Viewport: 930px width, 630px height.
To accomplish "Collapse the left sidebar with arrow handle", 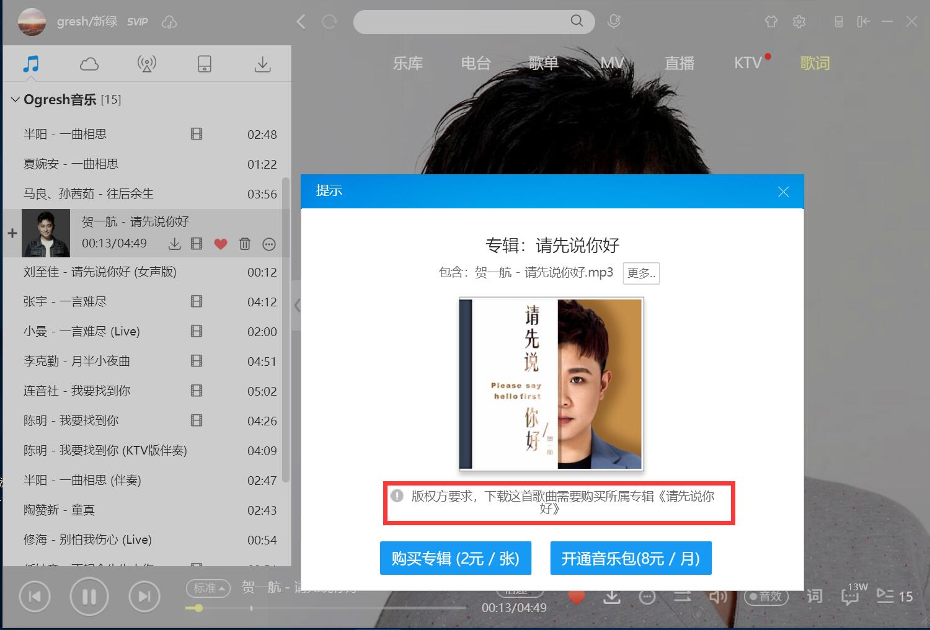I will click(x=297, y=305).
